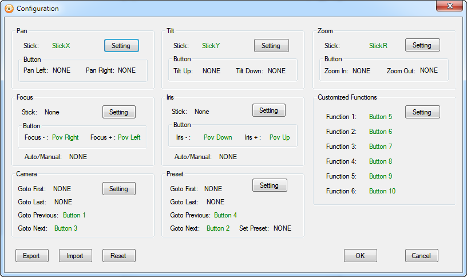The width and height of the screenshot is (467, 277).
Task: Click Iris Auto/Manual NONE value
Action: [228, 157]
